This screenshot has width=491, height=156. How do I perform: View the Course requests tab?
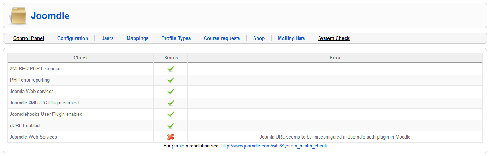tap(222, 38)
